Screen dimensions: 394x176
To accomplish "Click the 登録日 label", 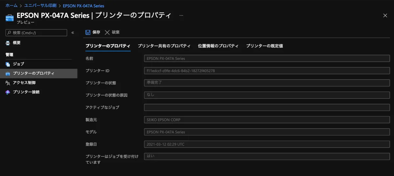I will [x=91, y=144].
